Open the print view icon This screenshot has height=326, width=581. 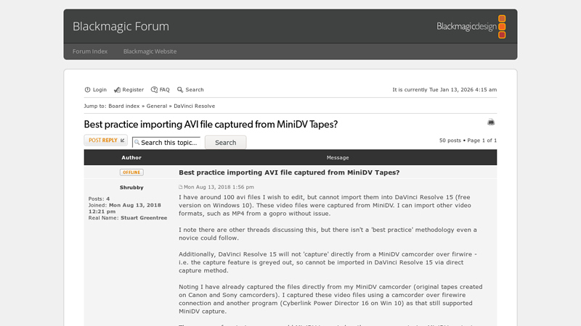click(491, 122)
